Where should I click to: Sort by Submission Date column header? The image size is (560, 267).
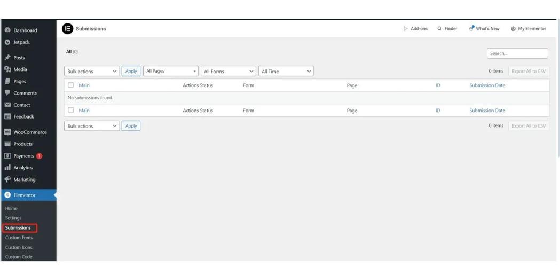(487, 85)
